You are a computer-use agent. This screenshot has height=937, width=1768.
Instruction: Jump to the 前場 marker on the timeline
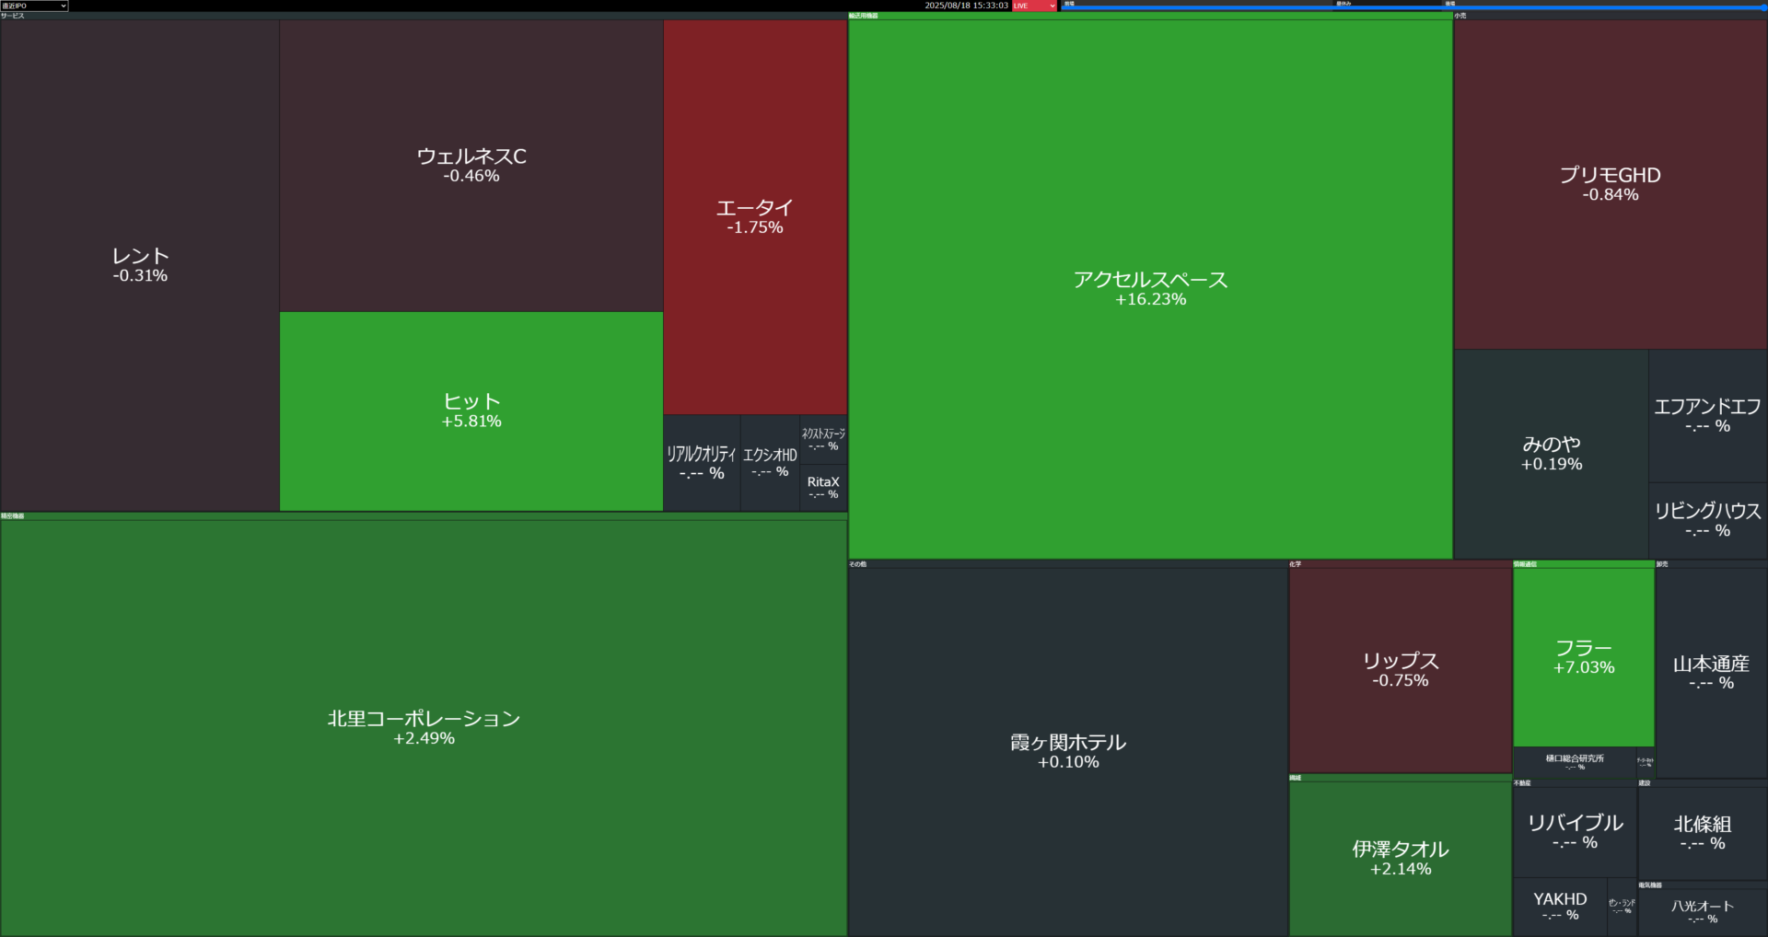[x=1069, y=3]
